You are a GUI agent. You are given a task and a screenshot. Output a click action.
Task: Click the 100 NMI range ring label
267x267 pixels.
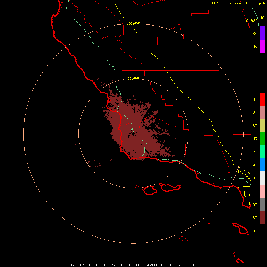click(133, 23)
